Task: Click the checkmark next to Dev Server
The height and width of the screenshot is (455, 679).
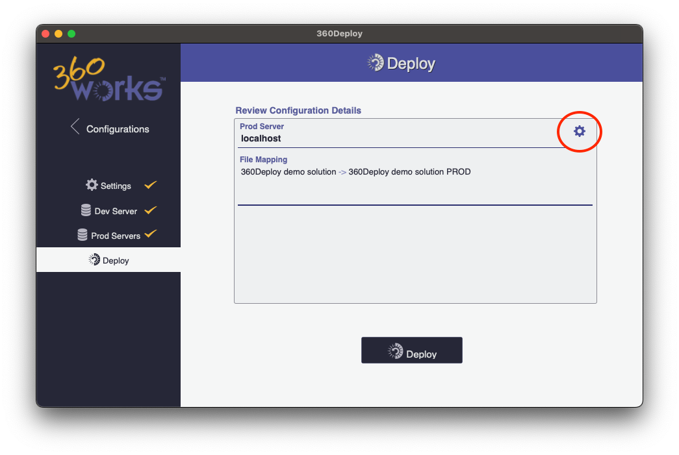Action: [150, 210]
